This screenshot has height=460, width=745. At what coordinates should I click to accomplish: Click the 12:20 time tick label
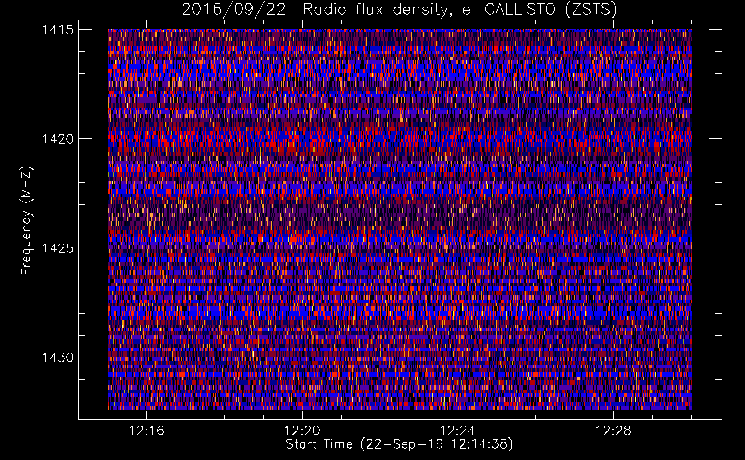(302, 431)
